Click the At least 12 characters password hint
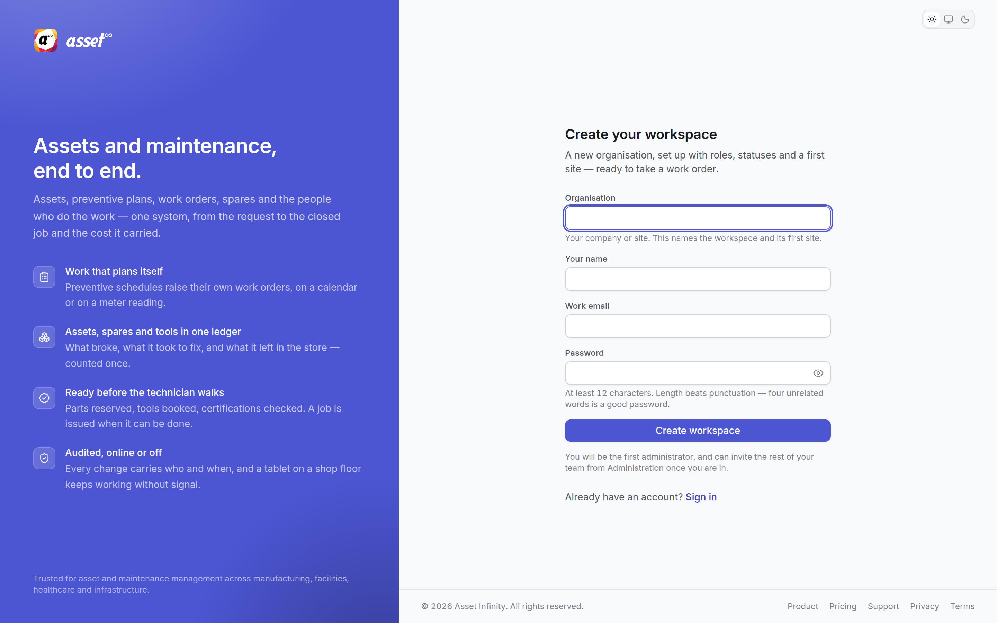 point(694,398)
